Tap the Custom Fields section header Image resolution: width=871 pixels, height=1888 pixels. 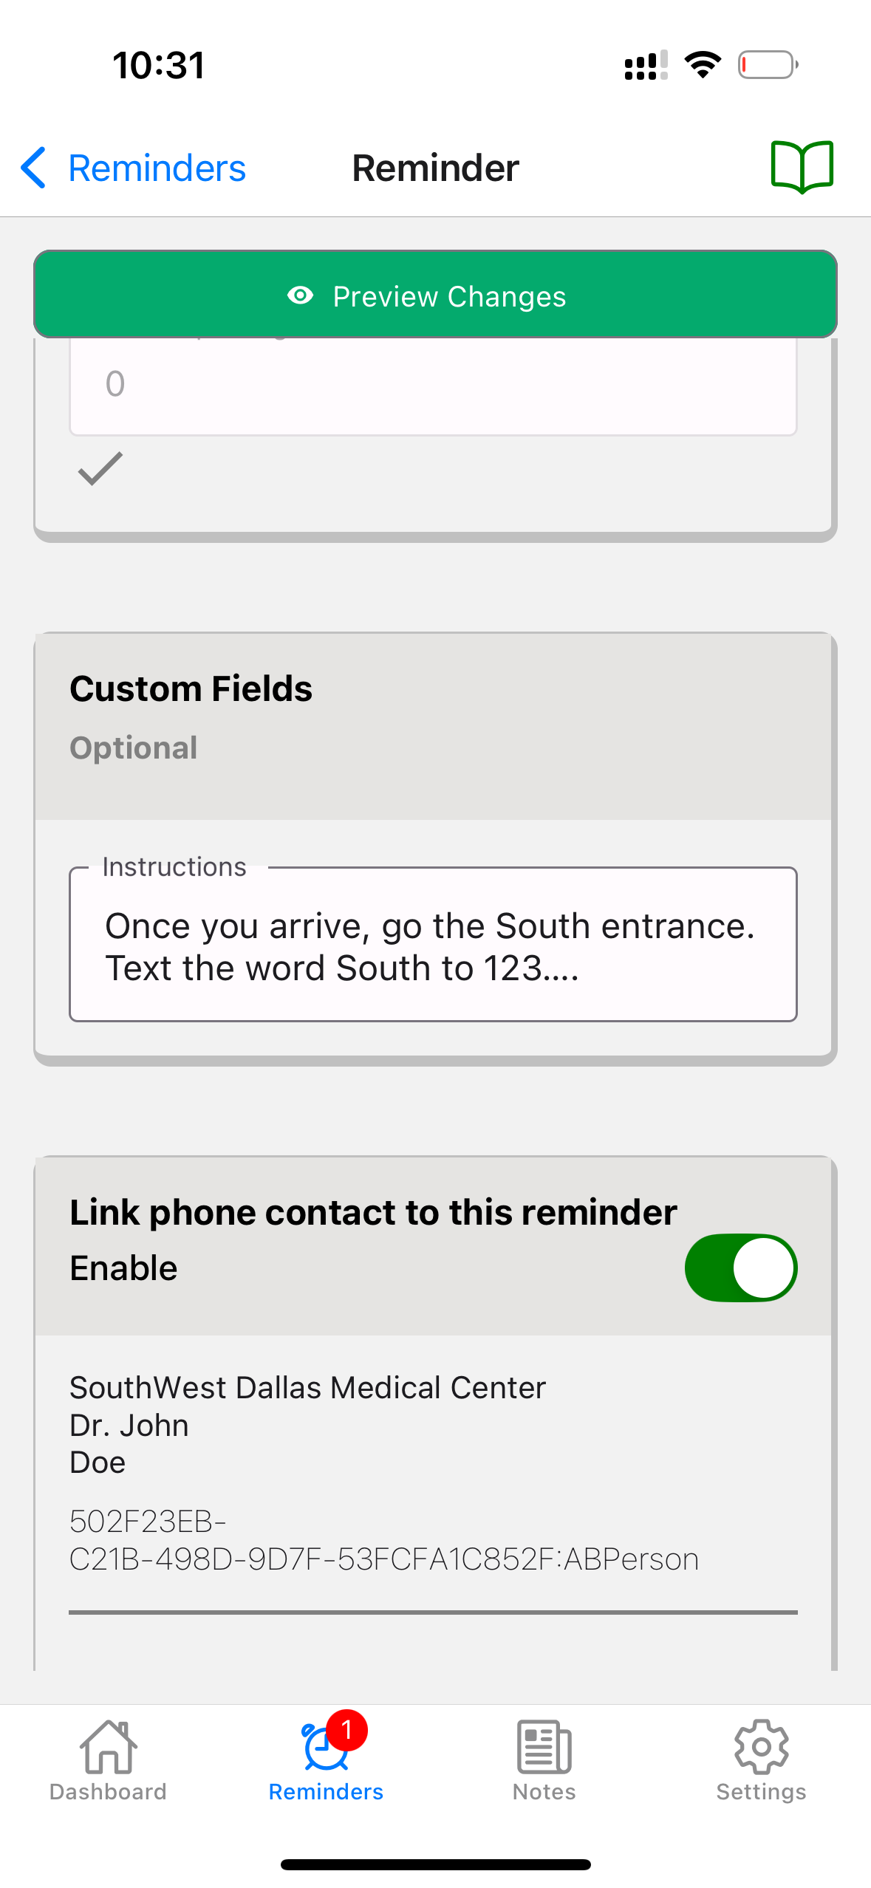point(191,689)
